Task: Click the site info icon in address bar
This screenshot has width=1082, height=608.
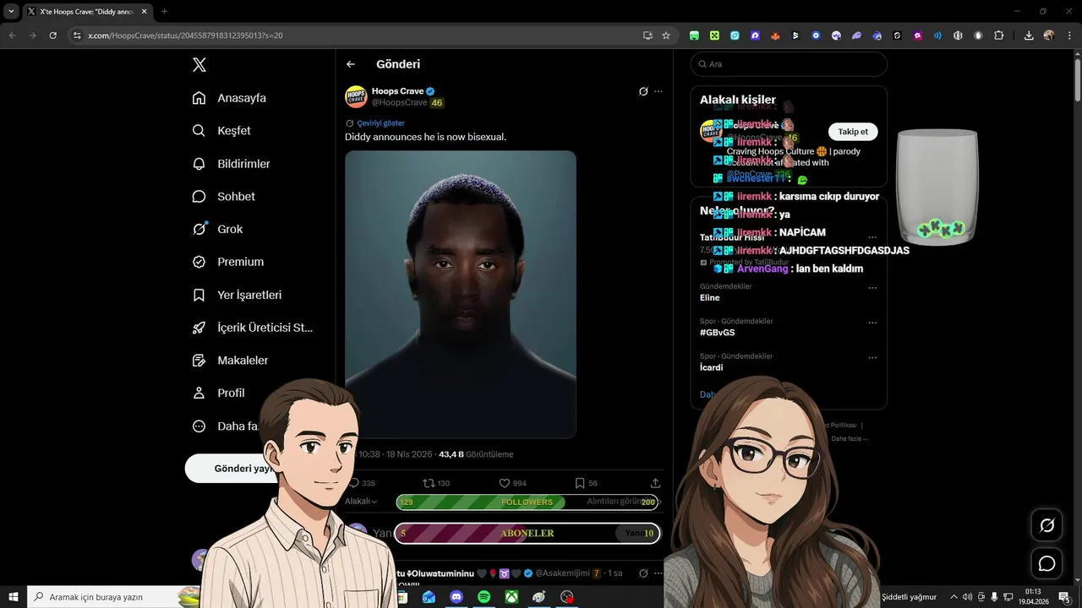Action: pos(77,35)
